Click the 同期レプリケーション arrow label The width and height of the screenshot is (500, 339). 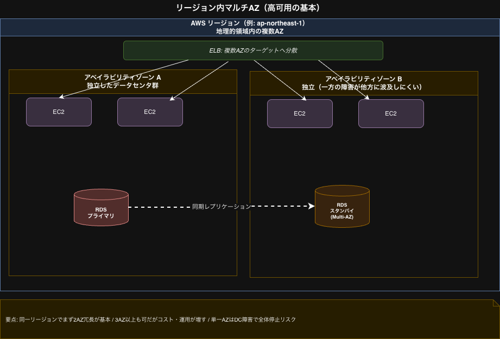220,206
